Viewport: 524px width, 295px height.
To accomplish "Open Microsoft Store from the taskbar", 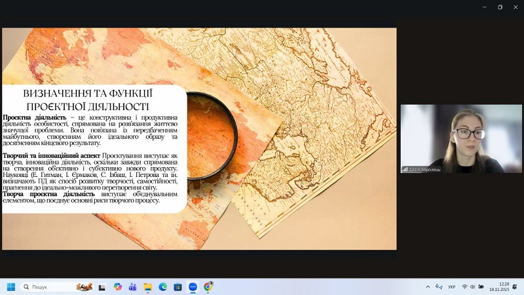I will point(178,286).
